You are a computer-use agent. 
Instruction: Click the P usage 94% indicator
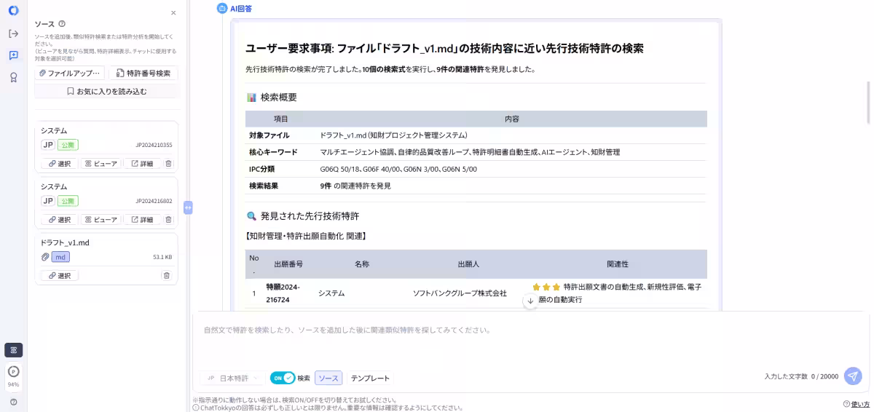point(14,371)
